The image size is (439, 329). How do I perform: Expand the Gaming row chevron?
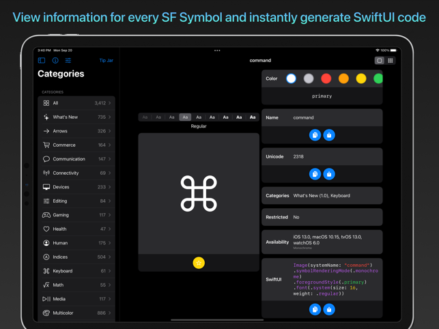[x=110, y=215]
